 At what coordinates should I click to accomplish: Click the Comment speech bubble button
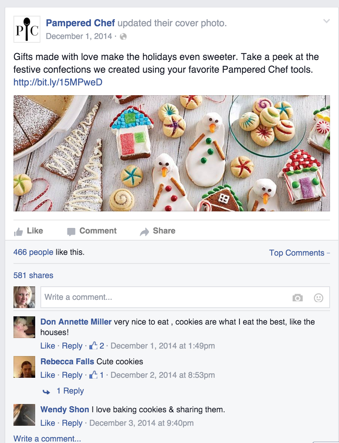click(x=92, y=231)
